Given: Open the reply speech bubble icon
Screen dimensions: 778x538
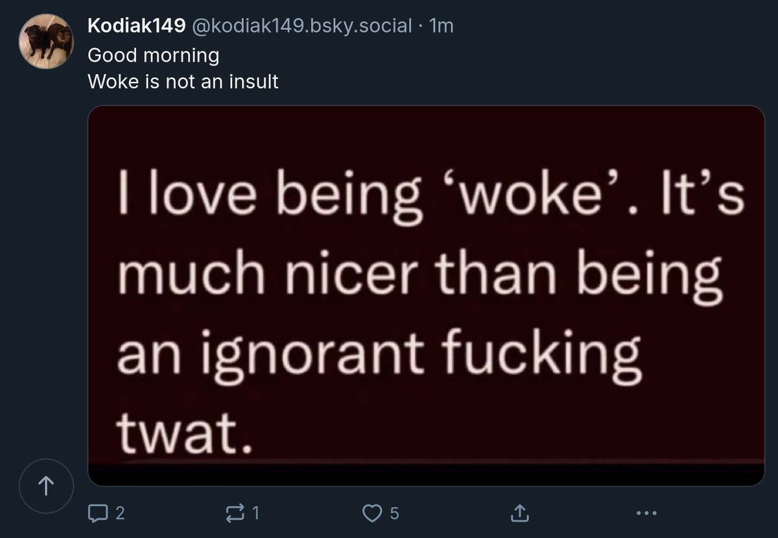Looking at the screenshot, I should click(x=96, y=514).
